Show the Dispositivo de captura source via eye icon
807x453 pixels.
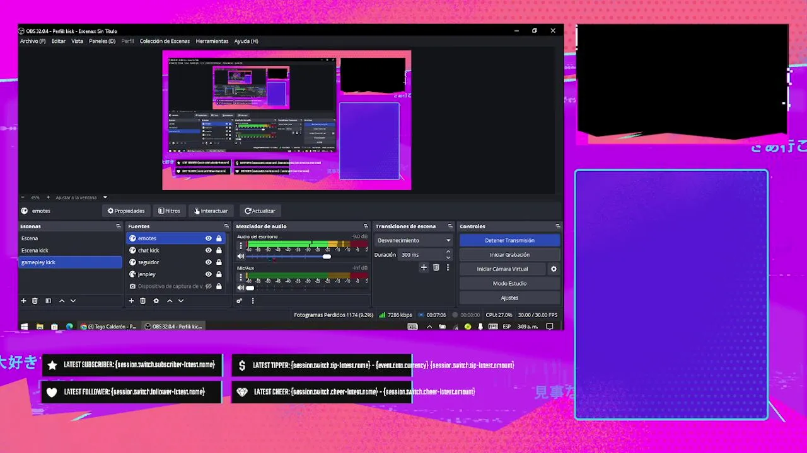(x=208, y=286)
